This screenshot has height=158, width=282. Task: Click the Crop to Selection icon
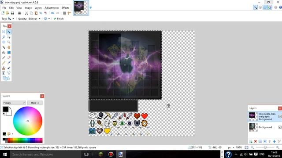click(x=41, y=13)
